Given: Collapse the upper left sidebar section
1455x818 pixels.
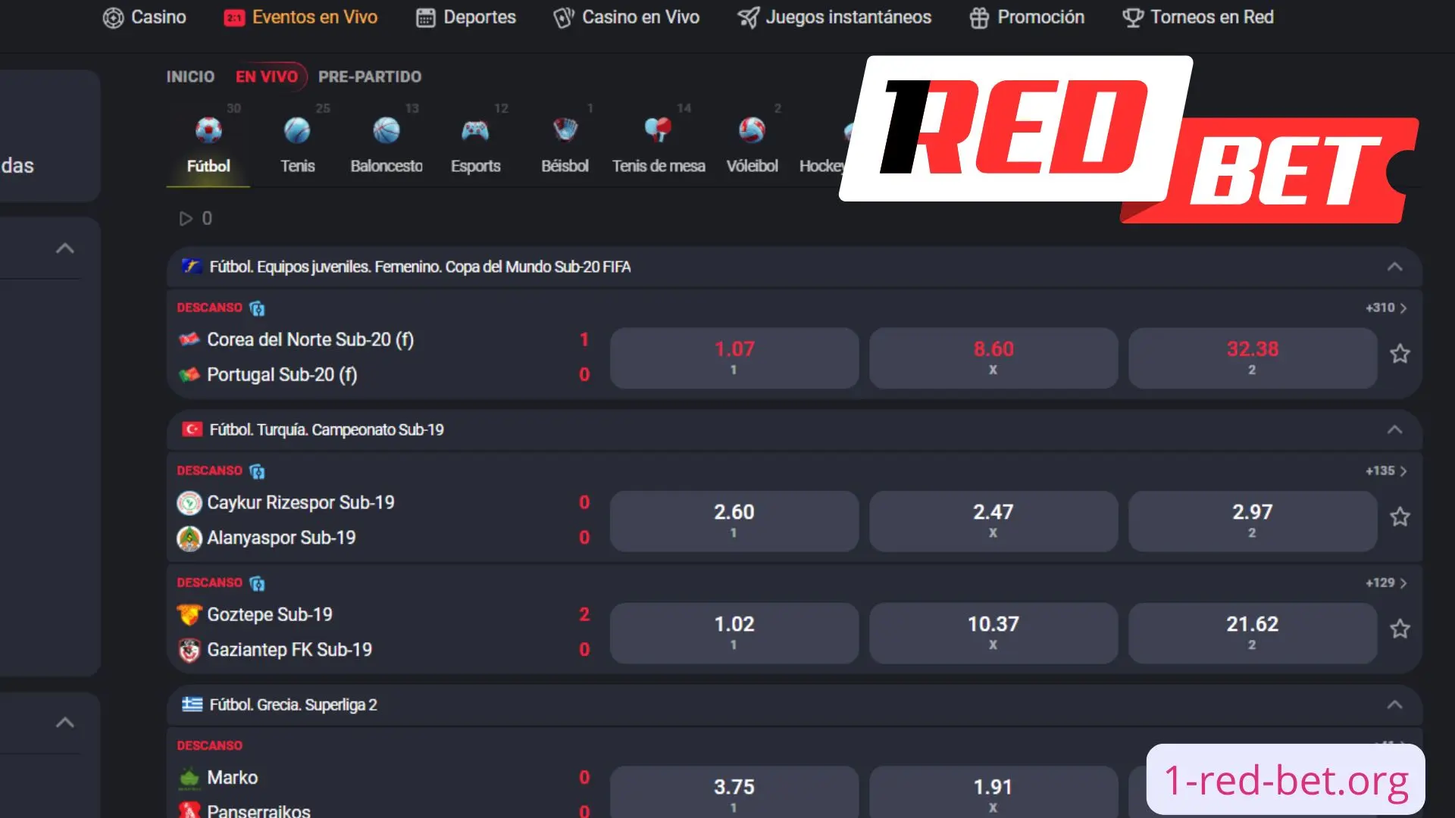Looking at the screenshot, I should tap(65, 248).
